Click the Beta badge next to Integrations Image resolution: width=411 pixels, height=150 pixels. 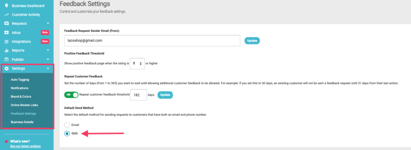[x=45, y=41]
